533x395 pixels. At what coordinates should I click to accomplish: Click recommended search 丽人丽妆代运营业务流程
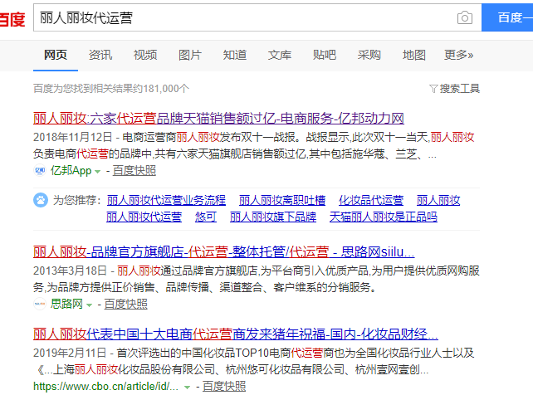tap(166, 200)
